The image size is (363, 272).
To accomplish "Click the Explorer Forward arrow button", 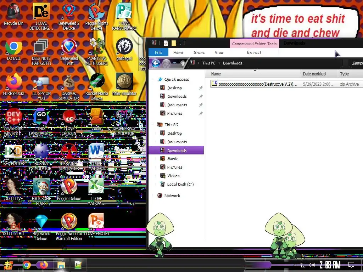I will coord(166,63).
